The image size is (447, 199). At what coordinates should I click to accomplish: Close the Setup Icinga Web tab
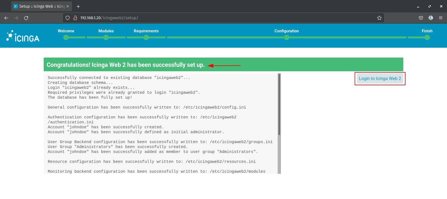(x=68, y=6)
